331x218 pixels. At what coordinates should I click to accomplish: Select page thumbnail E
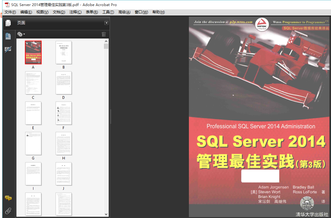click(33, 113)
